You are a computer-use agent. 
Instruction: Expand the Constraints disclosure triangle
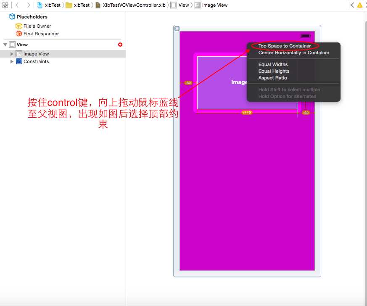(x=12, y=61)
